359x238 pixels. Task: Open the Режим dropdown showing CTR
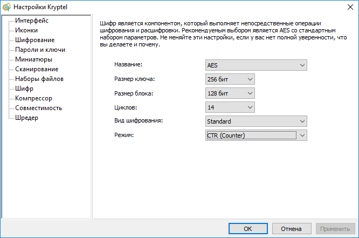tap(257, 135)
